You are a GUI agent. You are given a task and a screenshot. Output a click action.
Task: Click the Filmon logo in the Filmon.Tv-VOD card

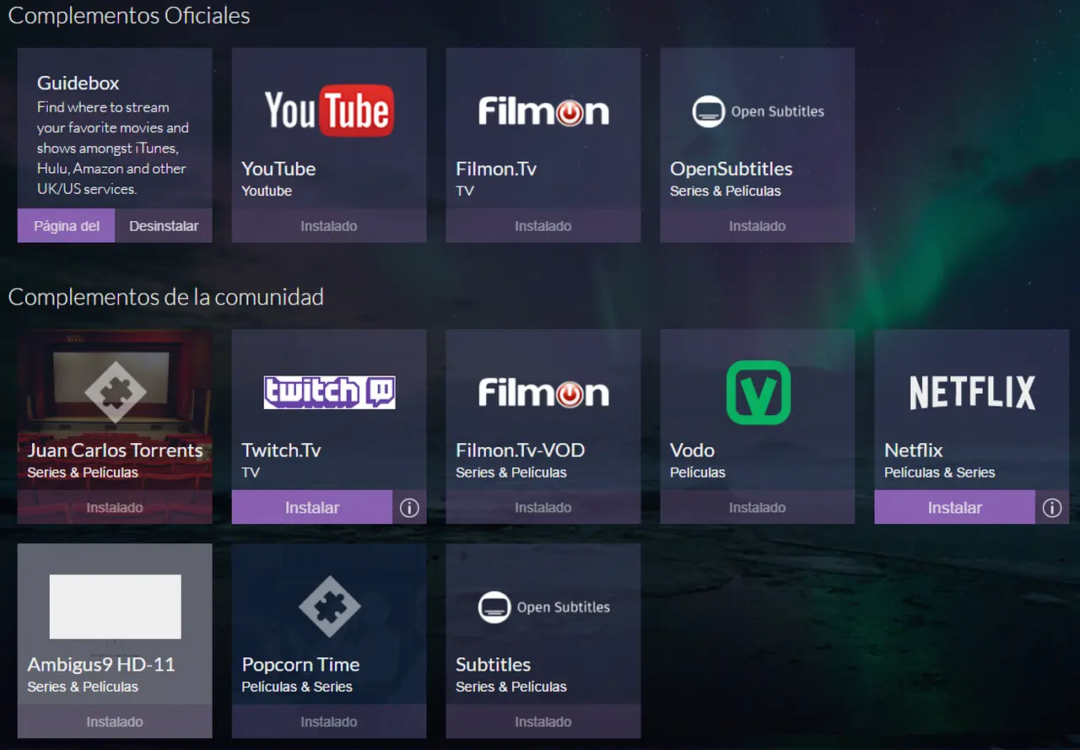pyautogui.click(x=543, y=393)
